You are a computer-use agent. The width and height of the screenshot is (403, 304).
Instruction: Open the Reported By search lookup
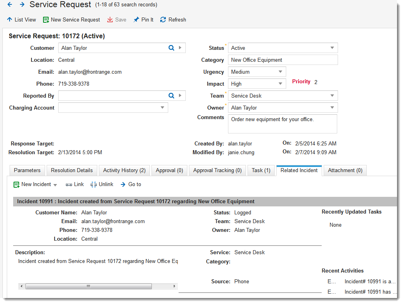pos(171,96)
